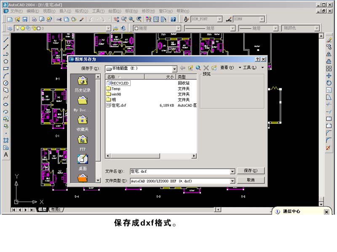This screenshot has width=337, height=252.
Task: Click the Help question mark toolbar icon
Action: (x=173, y=19)
